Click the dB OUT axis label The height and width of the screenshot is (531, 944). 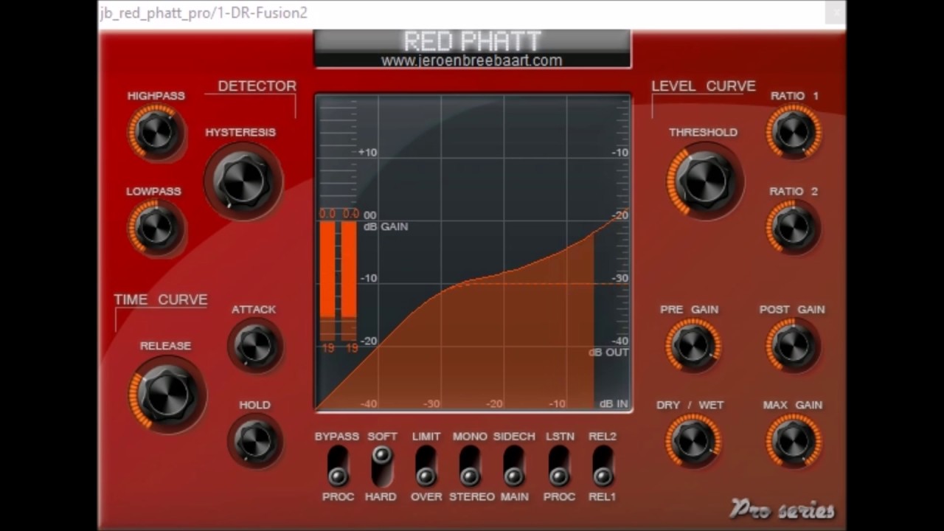608,353
